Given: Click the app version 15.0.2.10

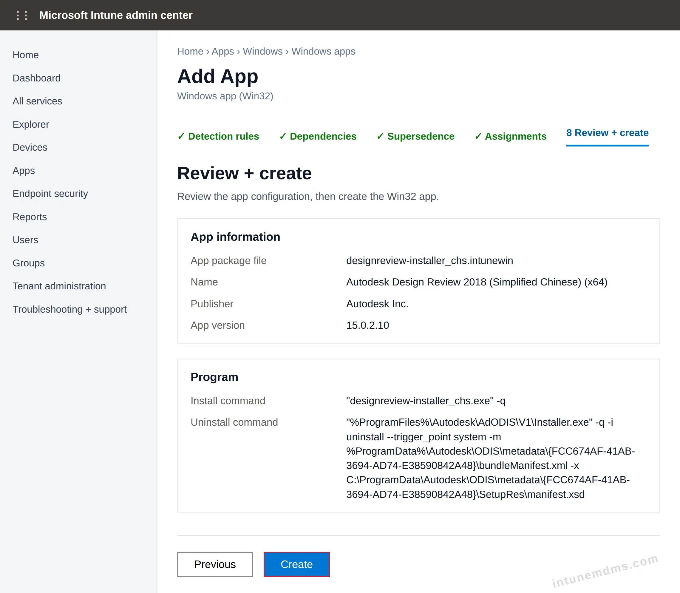Looking at the screenshot, I should [368, 325].
